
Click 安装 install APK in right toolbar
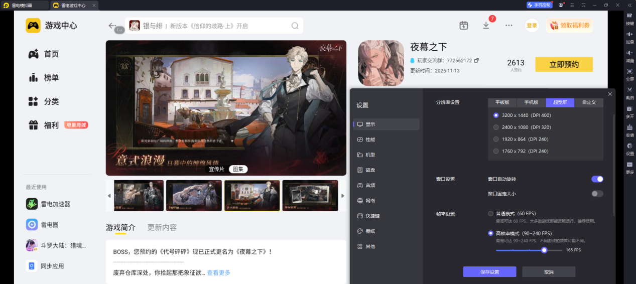click(629, 130)
